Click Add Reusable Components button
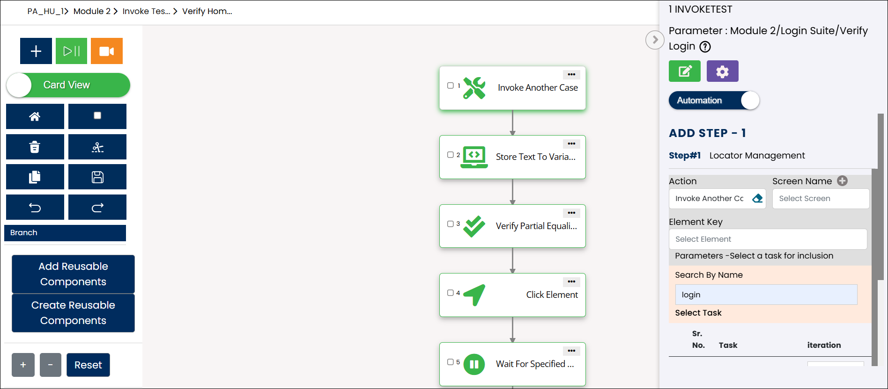Viewport: 888px width, 389px height. tap(73, 274)
